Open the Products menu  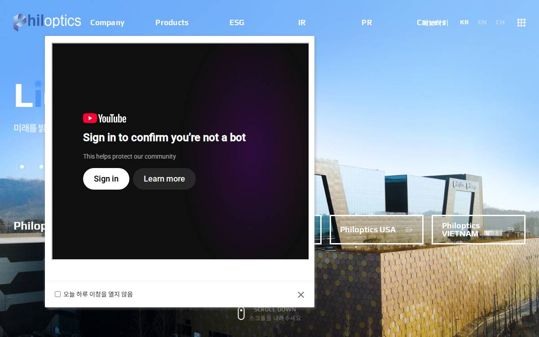[172, 22]
